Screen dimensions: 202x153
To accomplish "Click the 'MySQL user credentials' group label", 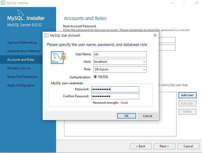I will tap(67, 83).
